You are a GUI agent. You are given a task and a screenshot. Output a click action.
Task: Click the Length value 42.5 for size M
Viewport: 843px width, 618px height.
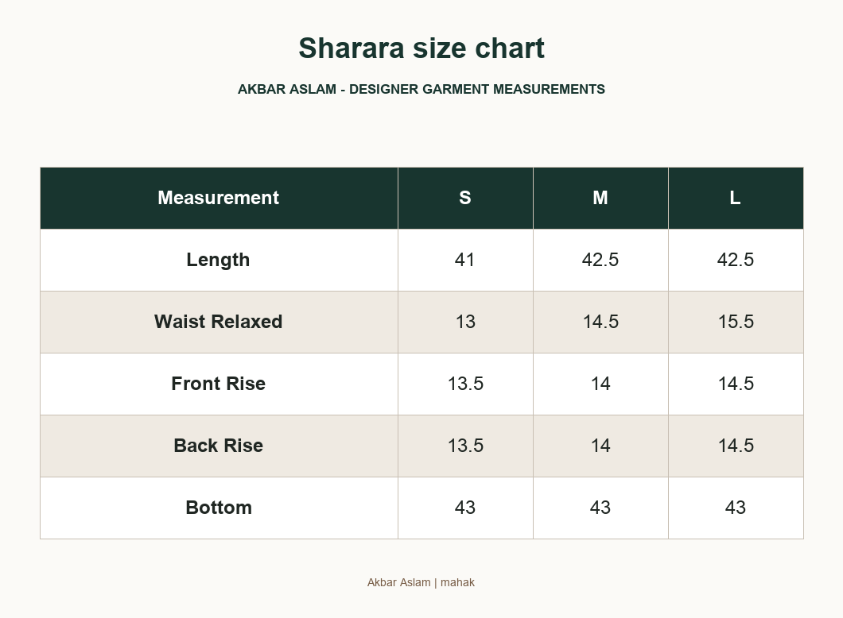click(x=600, y=260)
